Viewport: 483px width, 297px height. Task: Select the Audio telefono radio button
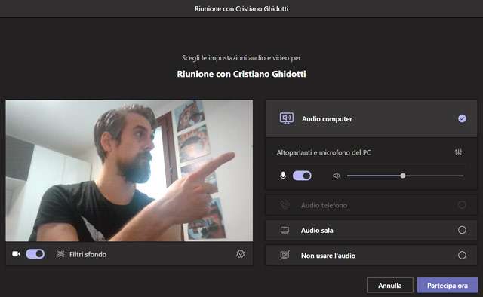click(x=462, y=205)
